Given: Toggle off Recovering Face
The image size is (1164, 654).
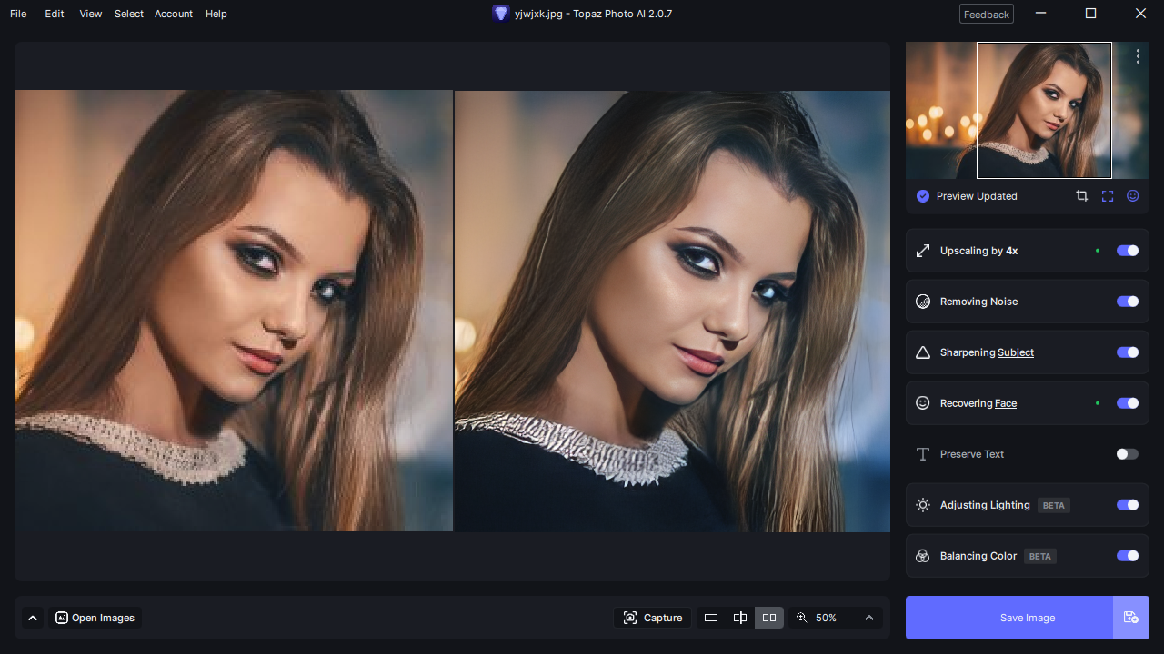Looking at the screenshot, I should 1128,403.
